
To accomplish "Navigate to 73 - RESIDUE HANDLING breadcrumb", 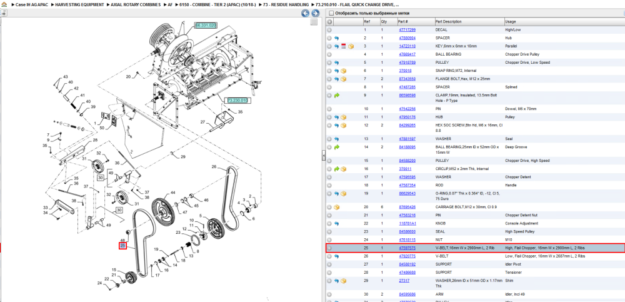I will point(286,4).
